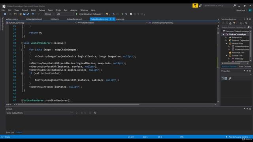Click the Ben Cook account name

point(241,11)
